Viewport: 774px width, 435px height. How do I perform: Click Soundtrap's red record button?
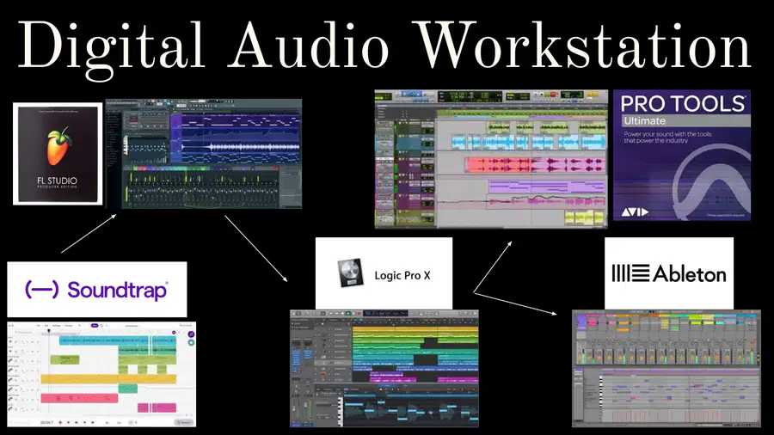click(60, 422)
